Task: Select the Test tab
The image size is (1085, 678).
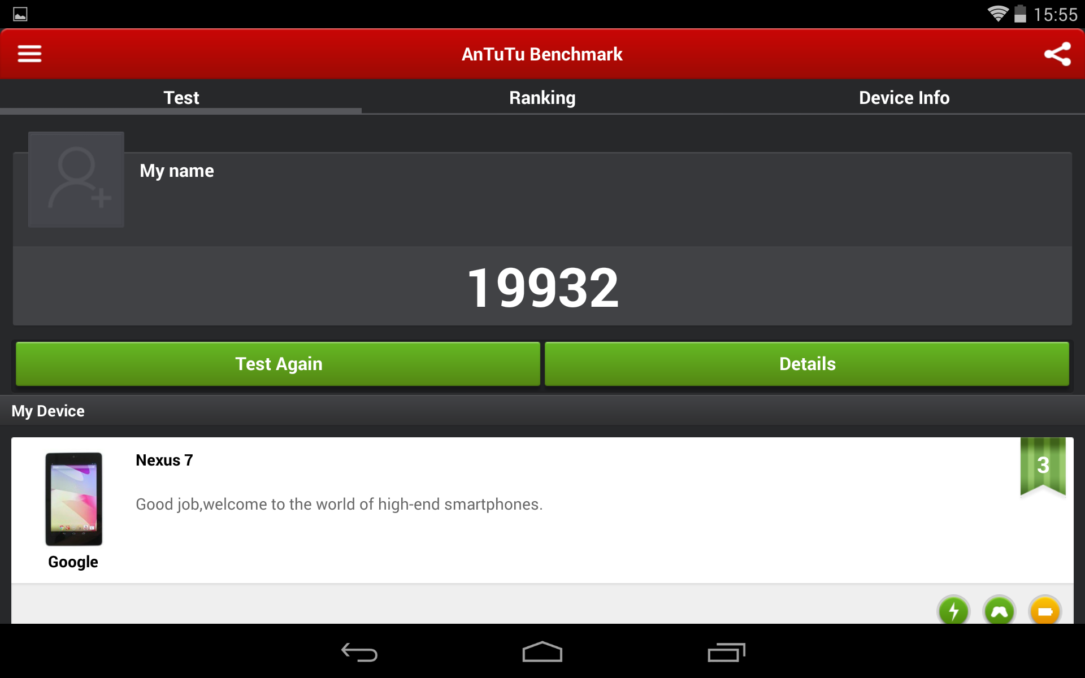Action: pyautogui.click(x=180, y=98)
